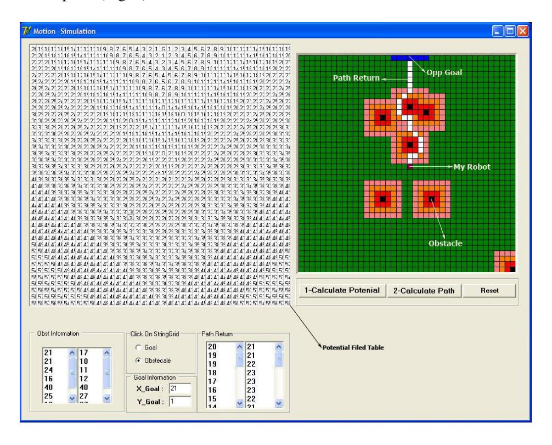Click down arrow of right Obst Information list
552x445 pixels.
coord(107,398)
